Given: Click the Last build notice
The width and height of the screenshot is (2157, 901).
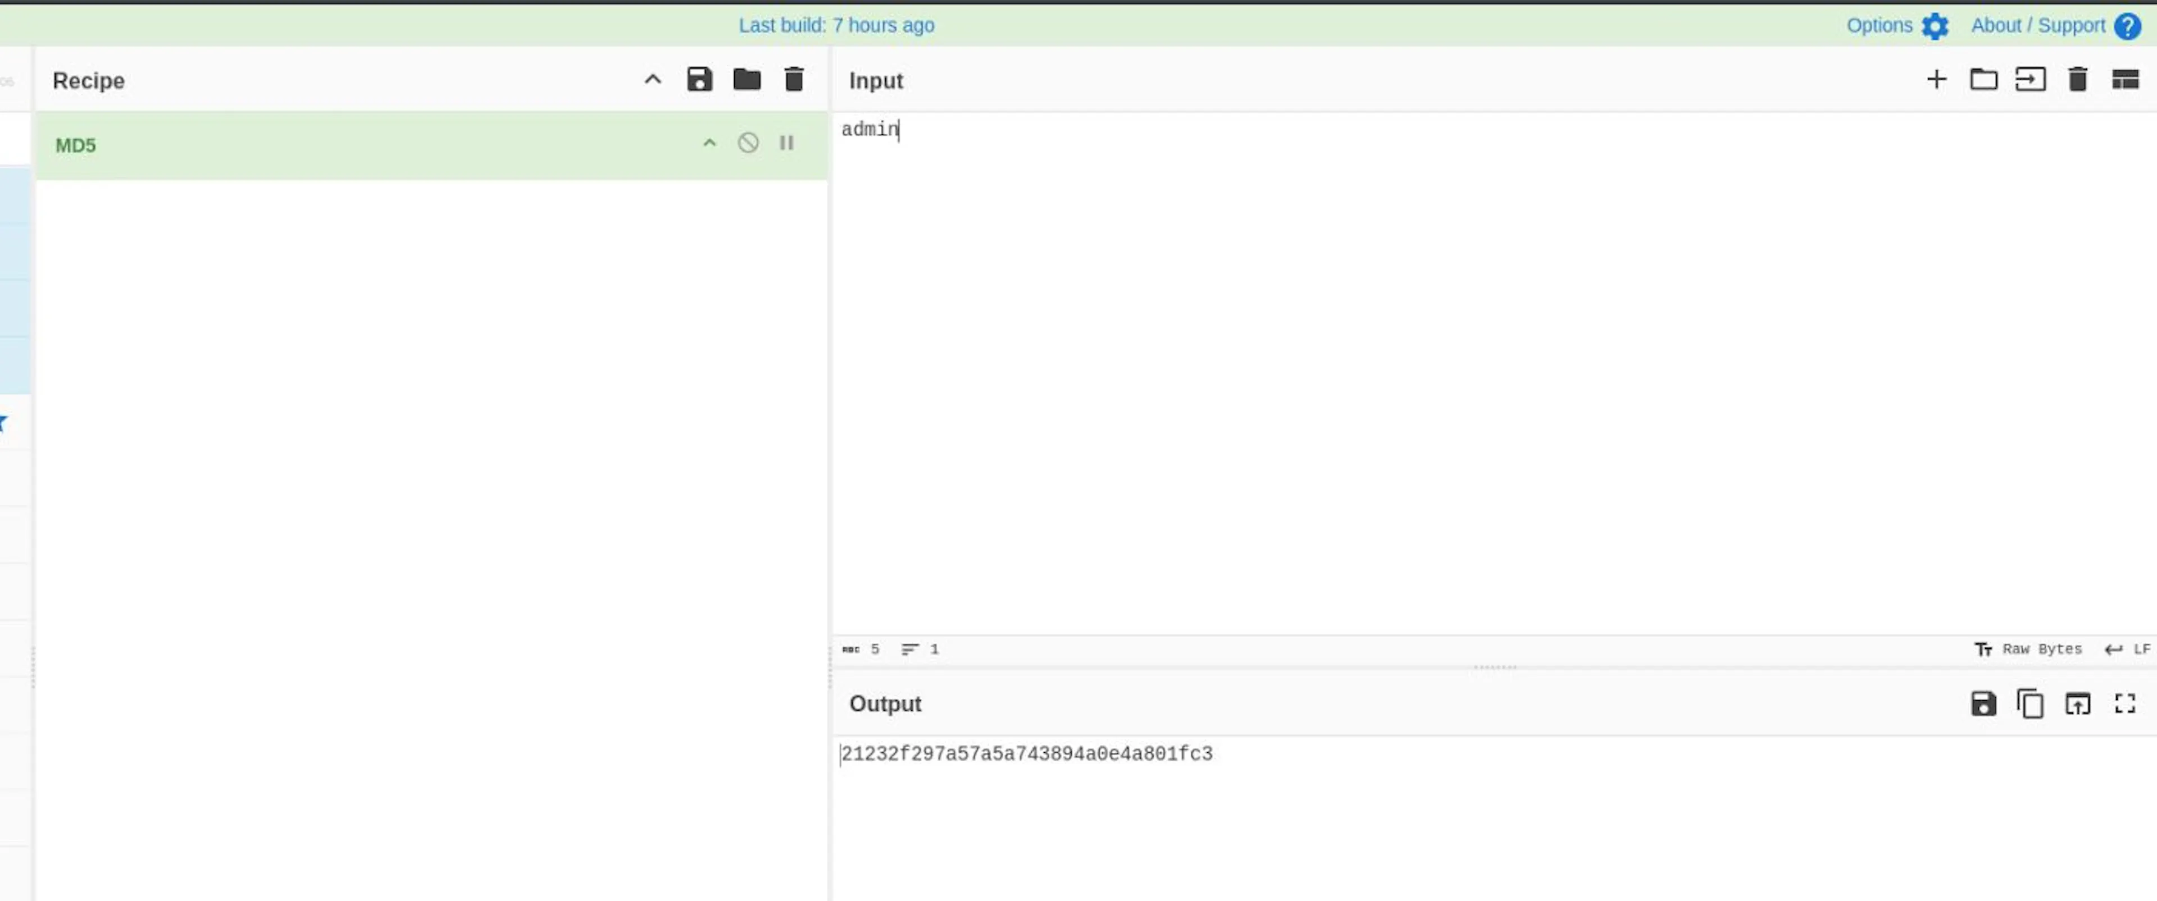Looking at the screenshot, I should point(836,26).
